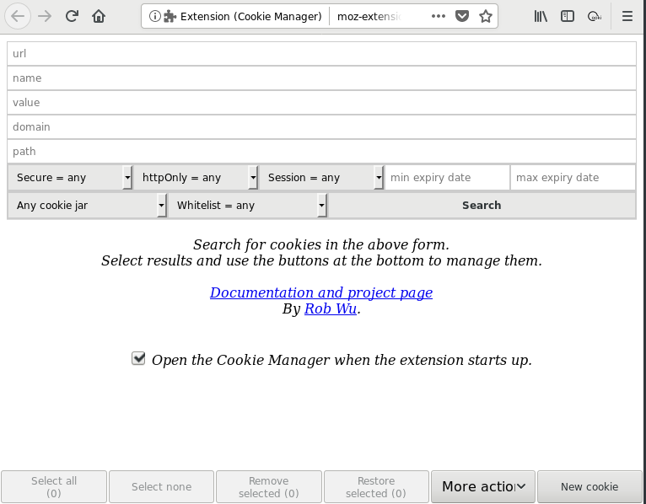
Task: Open the More actions dropdown
Action: click(x=483, y=486)
